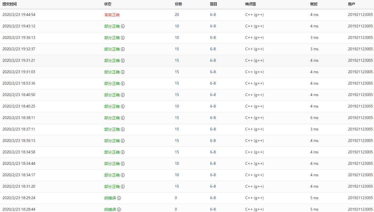
Task: Click score 15 in 18:37:11 row
Action: 177,129
